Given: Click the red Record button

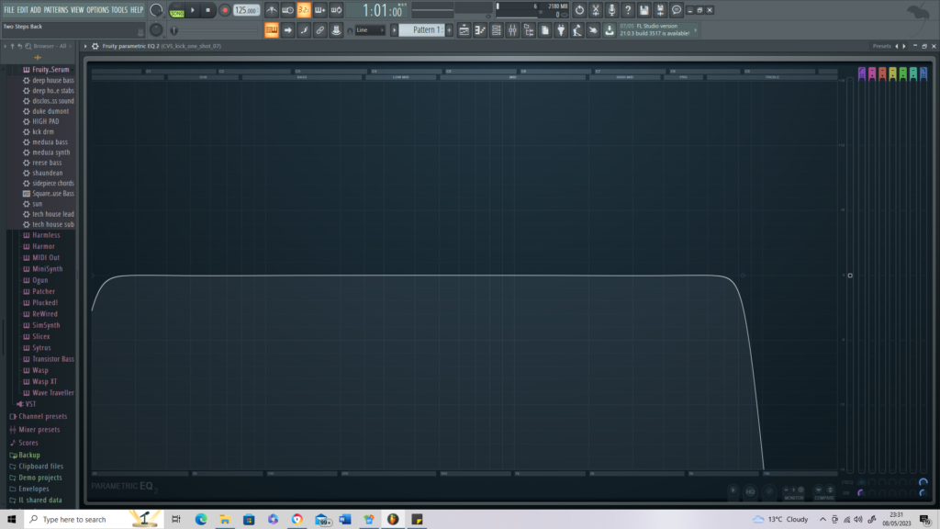Looking at the screenshot, I should click(x=225, y=9).
